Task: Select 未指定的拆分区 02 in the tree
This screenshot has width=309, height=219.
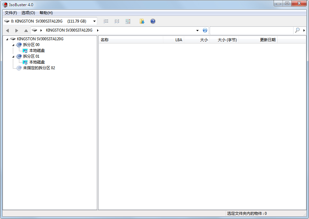Action: click(39, 68)
